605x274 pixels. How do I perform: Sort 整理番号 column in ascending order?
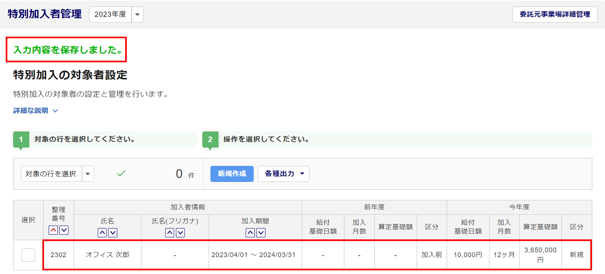point(53,230)
